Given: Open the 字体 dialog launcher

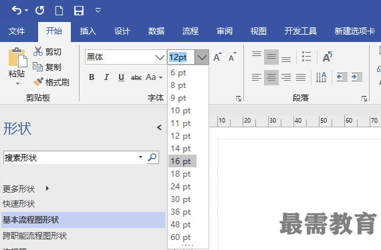Looking at the screenshot, I should click(x=239, y=99).
